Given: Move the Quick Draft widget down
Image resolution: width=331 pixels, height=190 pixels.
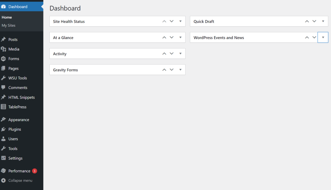Looking at the screenshot, I should click(x=314, y=21).
